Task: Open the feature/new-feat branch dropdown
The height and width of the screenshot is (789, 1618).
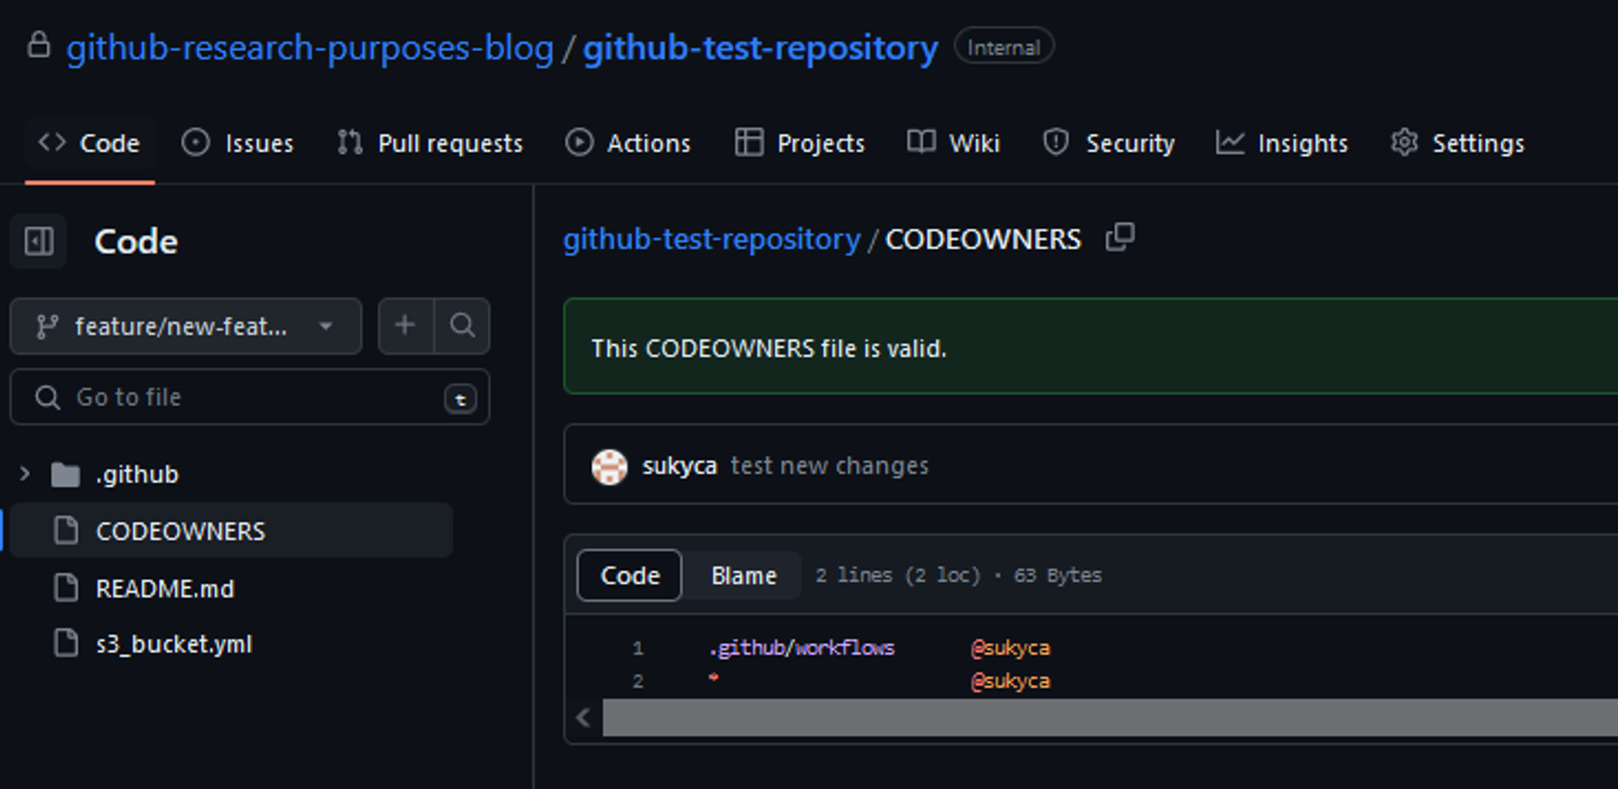Action: coord(185,327)
